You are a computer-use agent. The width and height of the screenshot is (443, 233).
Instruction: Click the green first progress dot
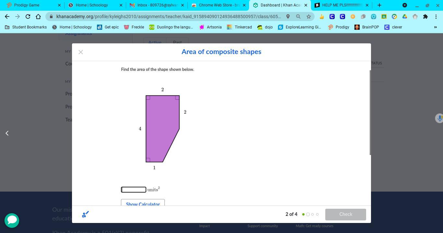(x=303, y=214)
